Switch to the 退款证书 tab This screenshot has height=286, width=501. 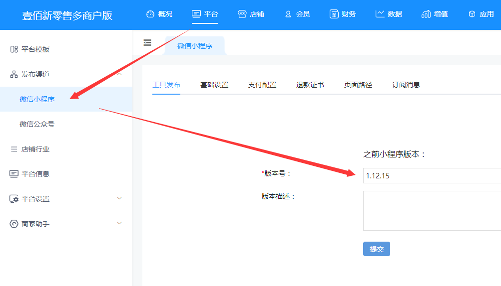pos(310,85)
